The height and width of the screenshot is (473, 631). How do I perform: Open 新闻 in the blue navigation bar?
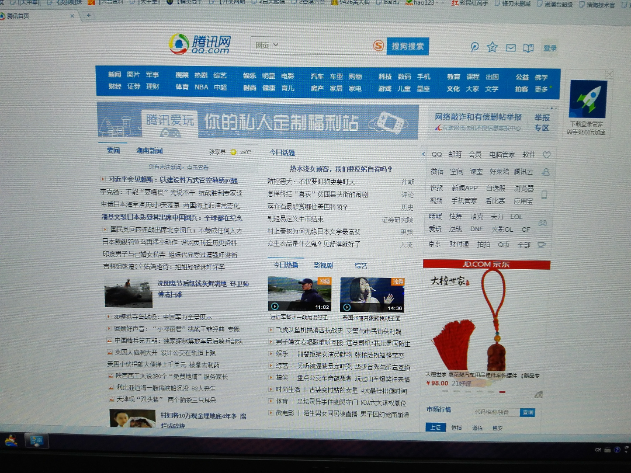click(115, 74)
